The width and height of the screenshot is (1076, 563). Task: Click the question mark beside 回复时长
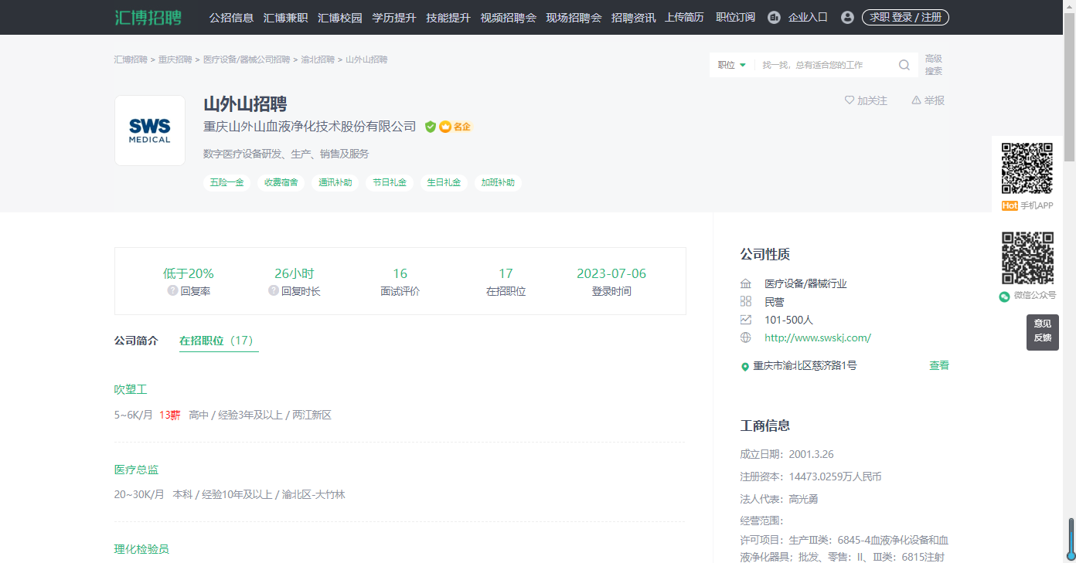pyautogui.click(x=274, y=291)
